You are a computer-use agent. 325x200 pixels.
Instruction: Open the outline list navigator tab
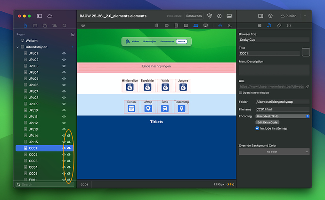(55, 25)
